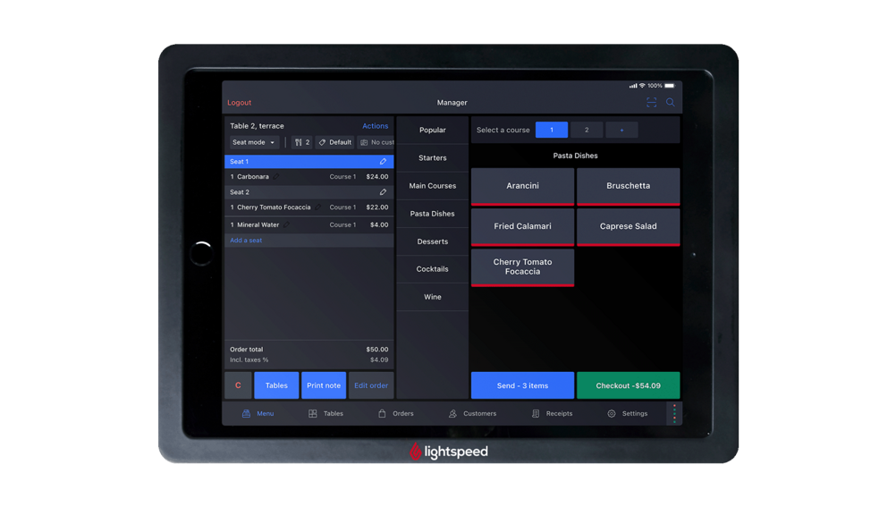Click the pencil icon on Seat 1
This screenshot has height=507, width=896.
pos(383,162)
